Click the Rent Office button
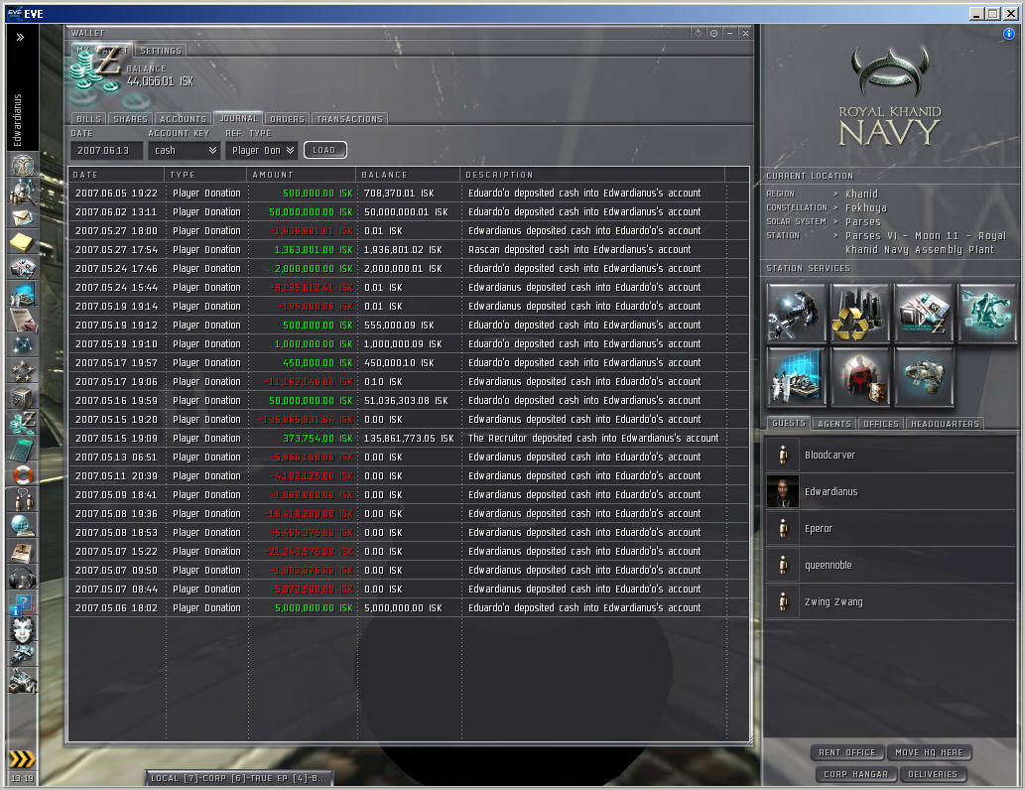This screenshot has height=790, width=1025. tap(847, 752)
